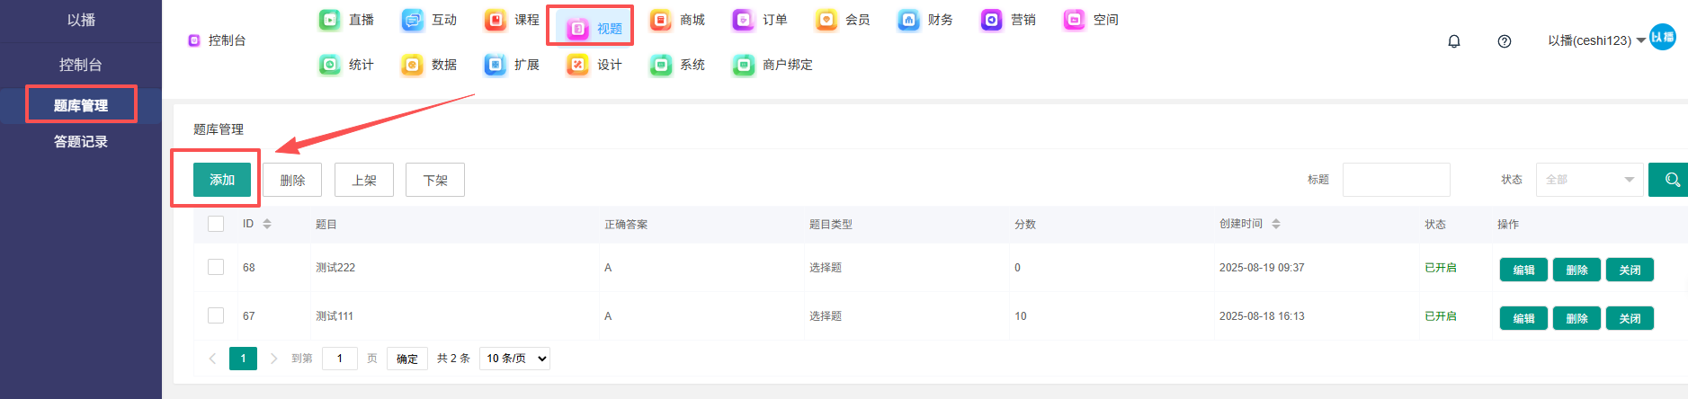Click 编辑 for question 测试222
This screenshot has height=399, width=1688.
(x=1523, y=270)
